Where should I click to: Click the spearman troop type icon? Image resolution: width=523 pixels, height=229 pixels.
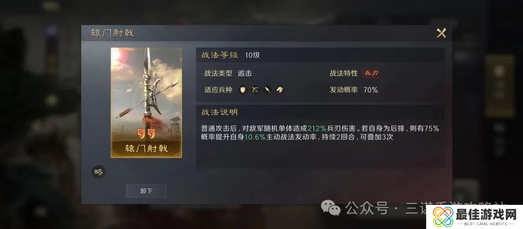[267, 89]
